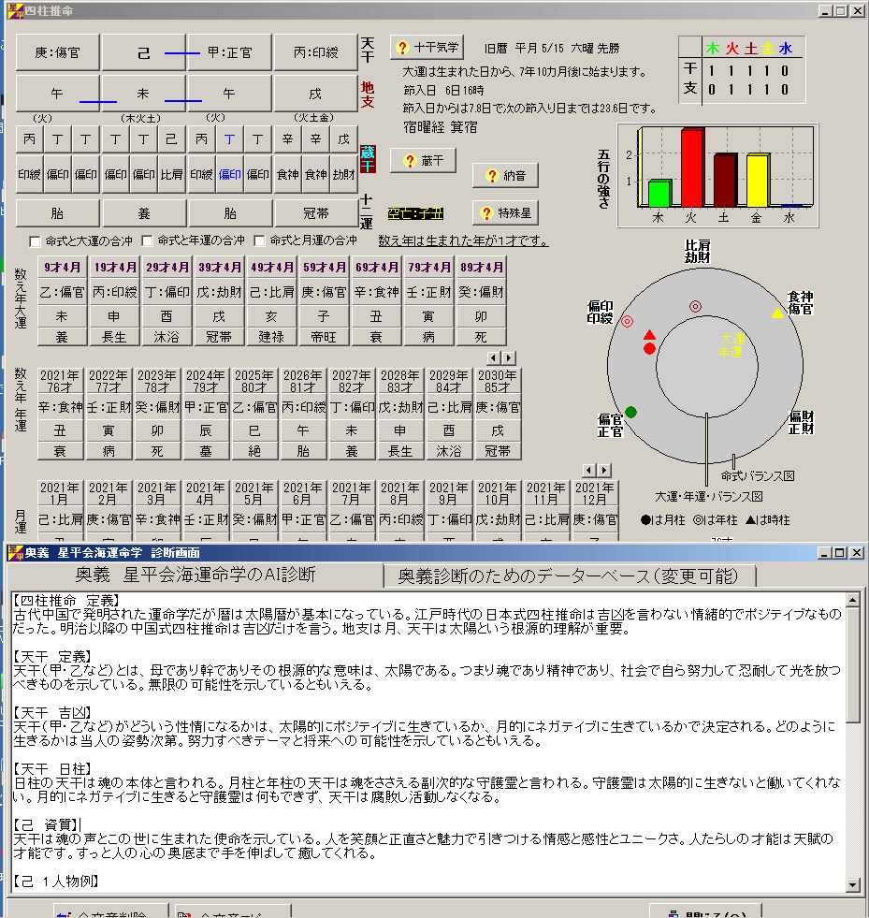Switch to 奥義診断のためのデーターベース tab
Screen dimensions: 869x918
pos(568,576)
